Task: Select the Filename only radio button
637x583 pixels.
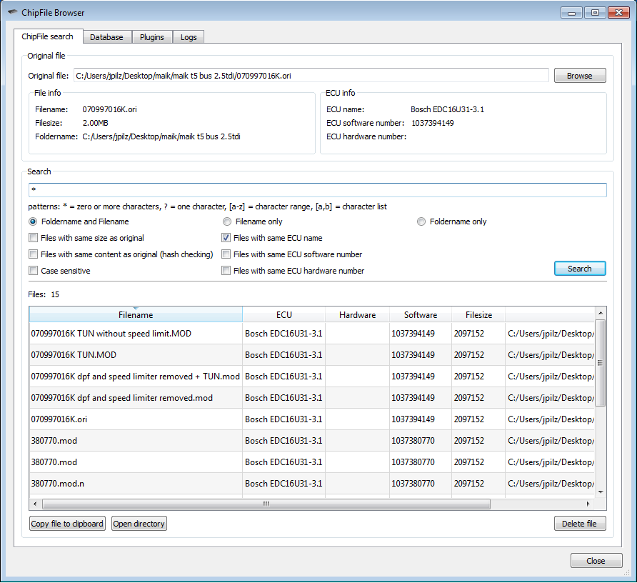Action: (226, 221)
